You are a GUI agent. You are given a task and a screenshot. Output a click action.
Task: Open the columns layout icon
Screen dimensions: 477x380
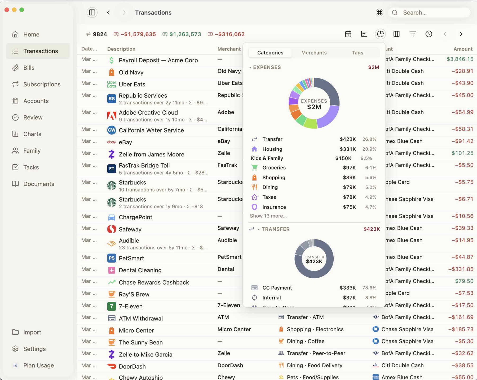click(396, 34)
